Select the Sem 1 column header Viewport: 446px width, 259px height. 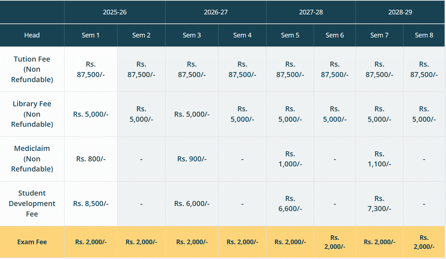[90, 35]
